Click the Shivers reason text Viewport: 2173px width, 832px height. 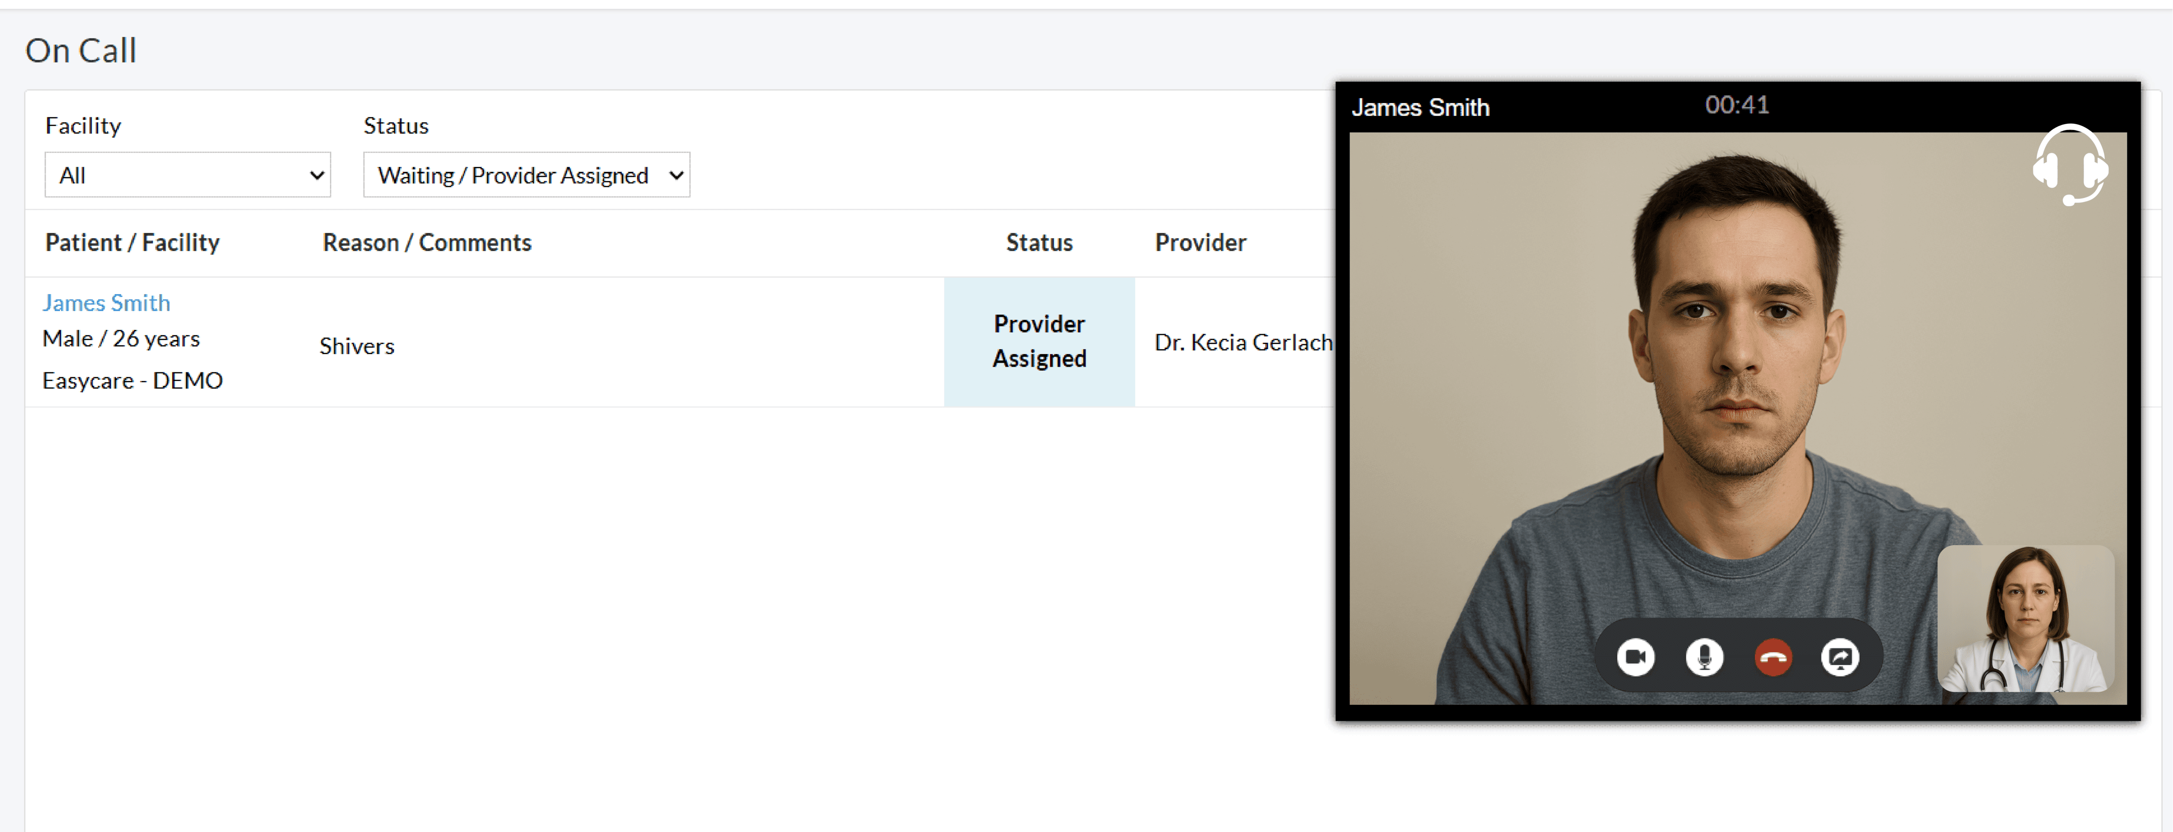click(x=357, y=346)
